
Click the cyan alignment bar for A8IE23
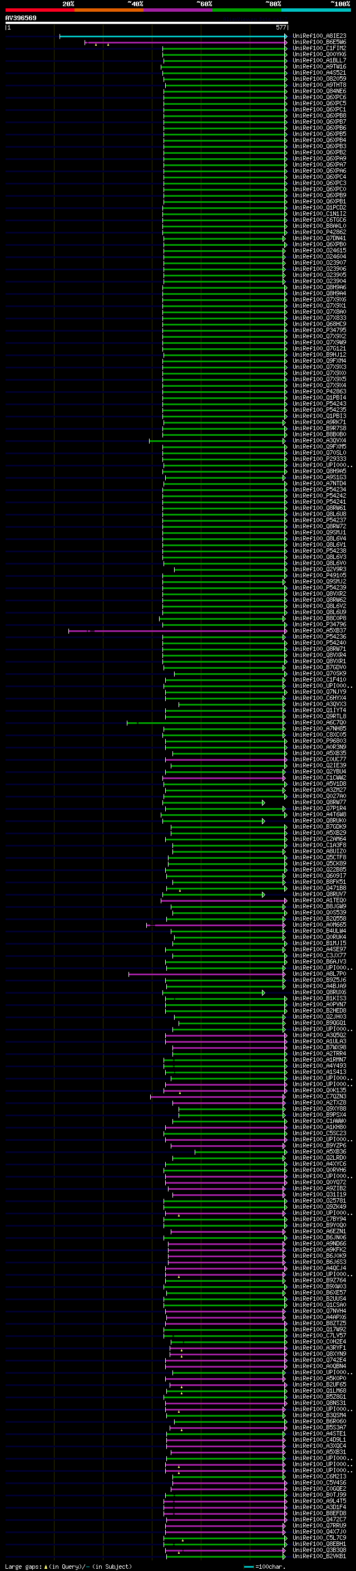pyautogui.click(x=174, y=37)
